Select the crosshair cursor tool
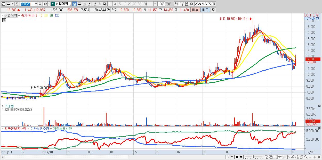The width and height of the screenshot is (322, 160). coord(280,157)
